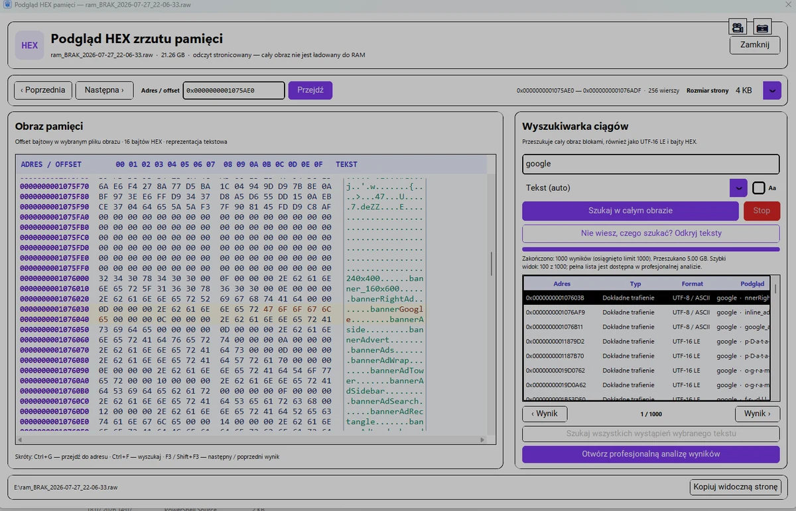Sort results by the Adres column header
This screenshot has height=511, width=796.
[561, 284]
